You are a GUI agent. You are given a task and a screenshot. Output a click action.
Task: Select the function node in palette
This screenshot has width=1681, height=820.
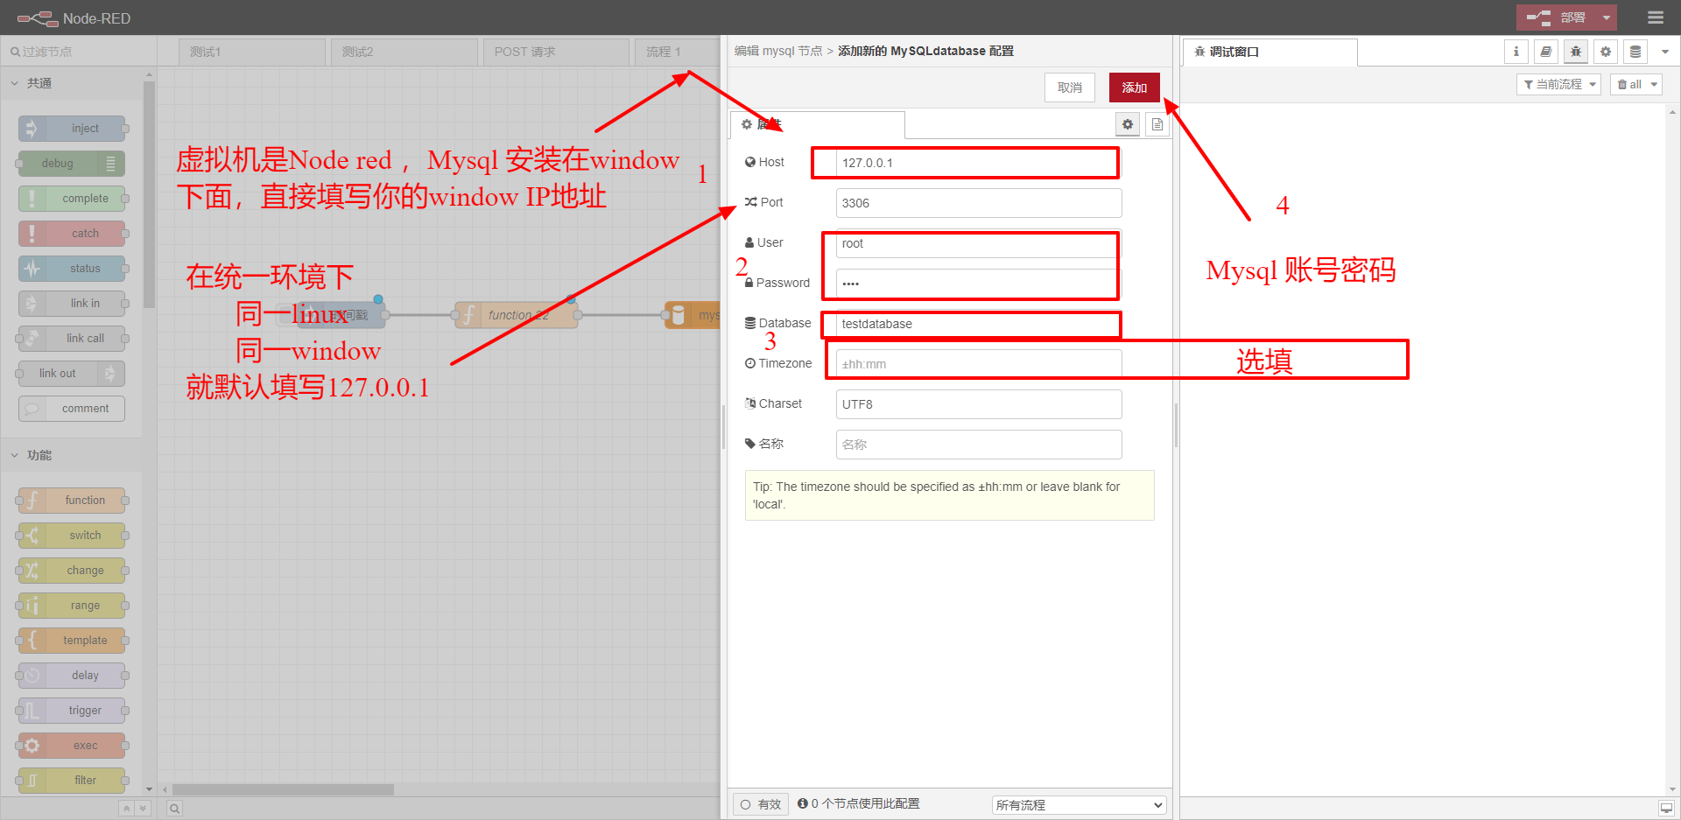click(x=72, y=501)
